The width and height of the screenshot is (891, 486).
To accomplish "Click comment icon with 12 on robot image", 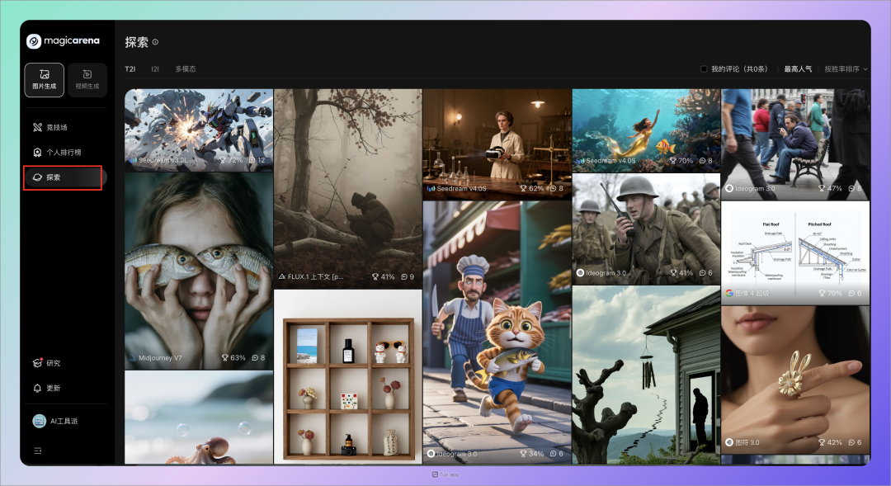I will 253,160.
